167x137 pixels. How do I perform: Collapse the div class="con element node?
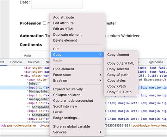pyautogui.click(x=22, y=76)
